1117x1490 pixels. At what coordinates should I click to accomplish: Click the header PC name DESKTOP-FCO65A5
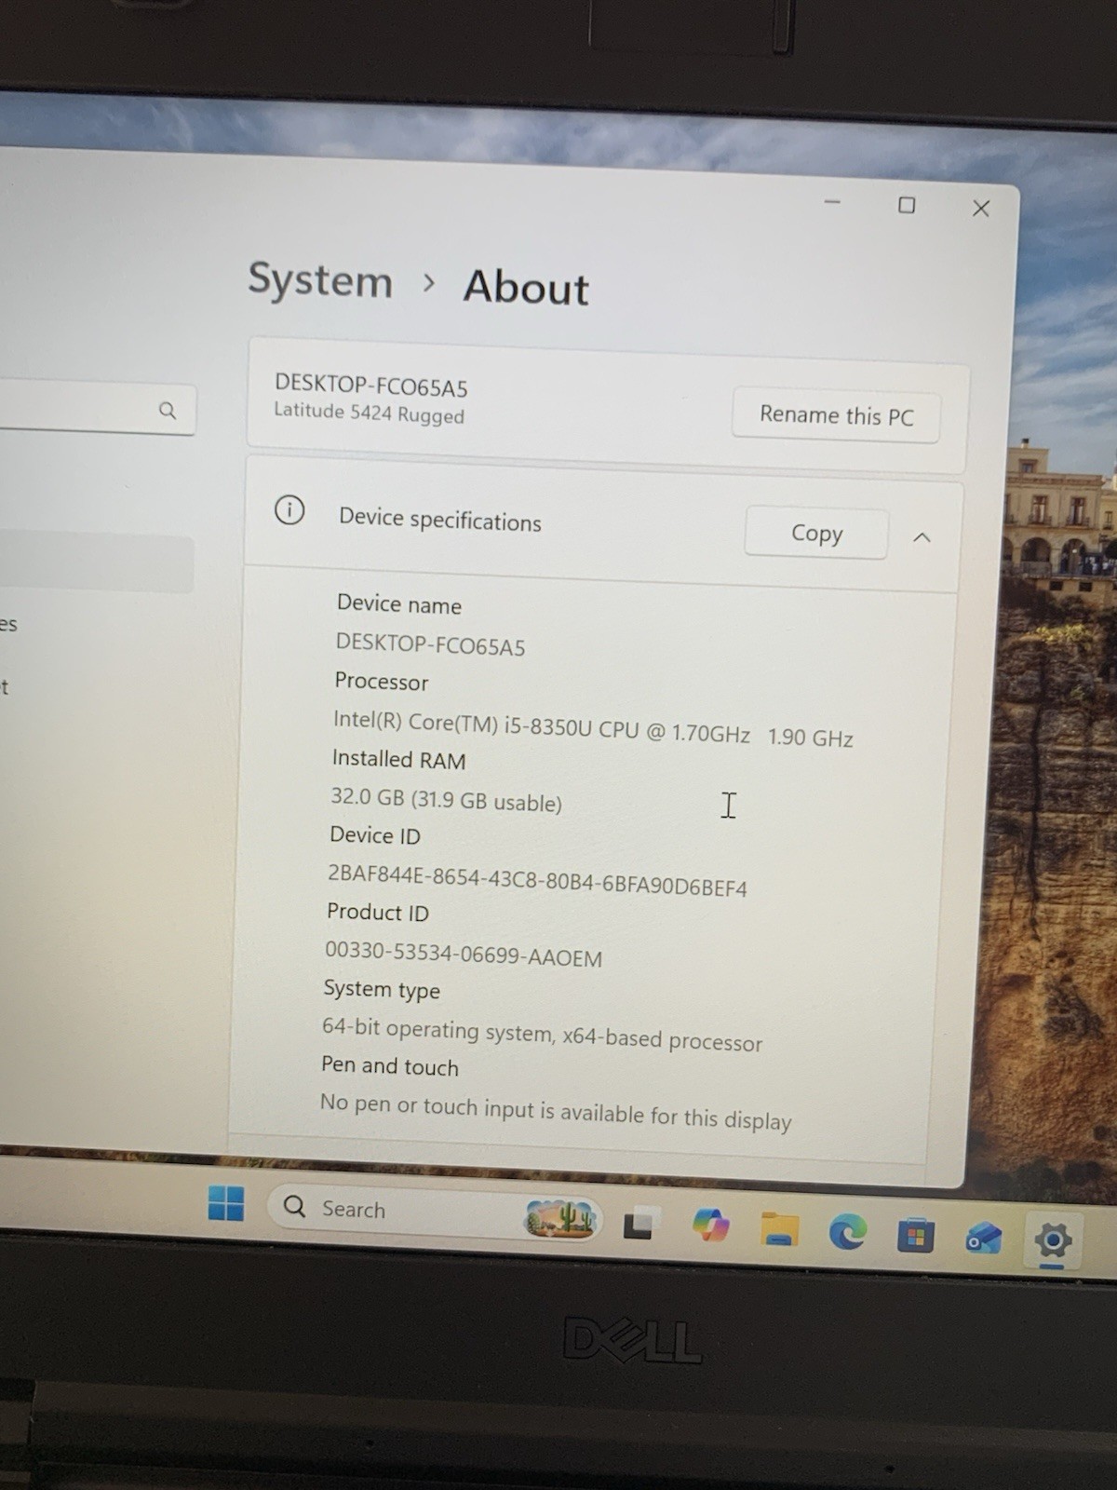[370, 386]
